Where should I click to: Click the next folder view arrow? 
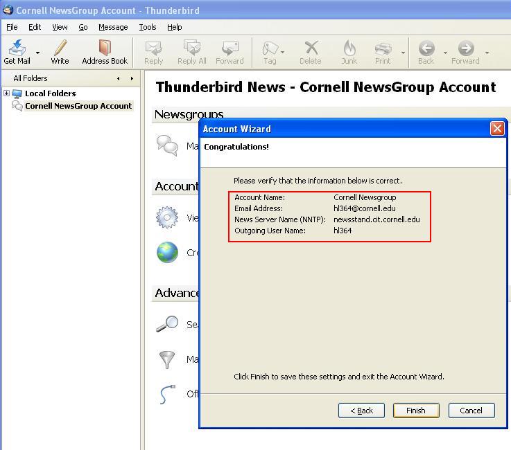(132, 78)
